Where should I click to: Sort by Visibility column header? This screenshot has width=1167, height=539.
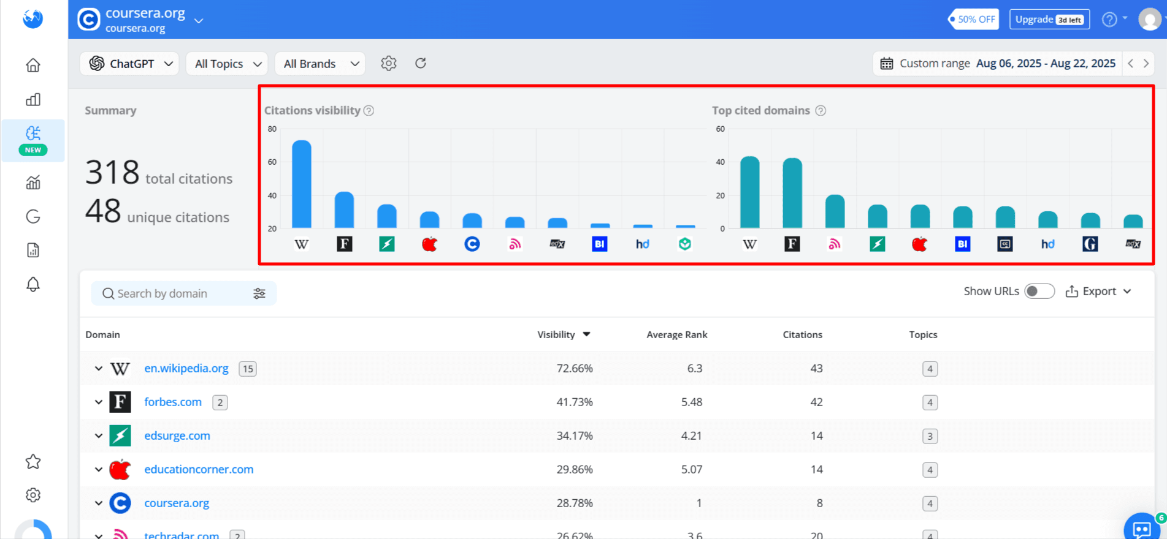(x=564, y=334)
